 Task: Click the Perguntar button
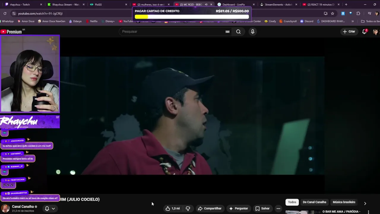[238, 209]
